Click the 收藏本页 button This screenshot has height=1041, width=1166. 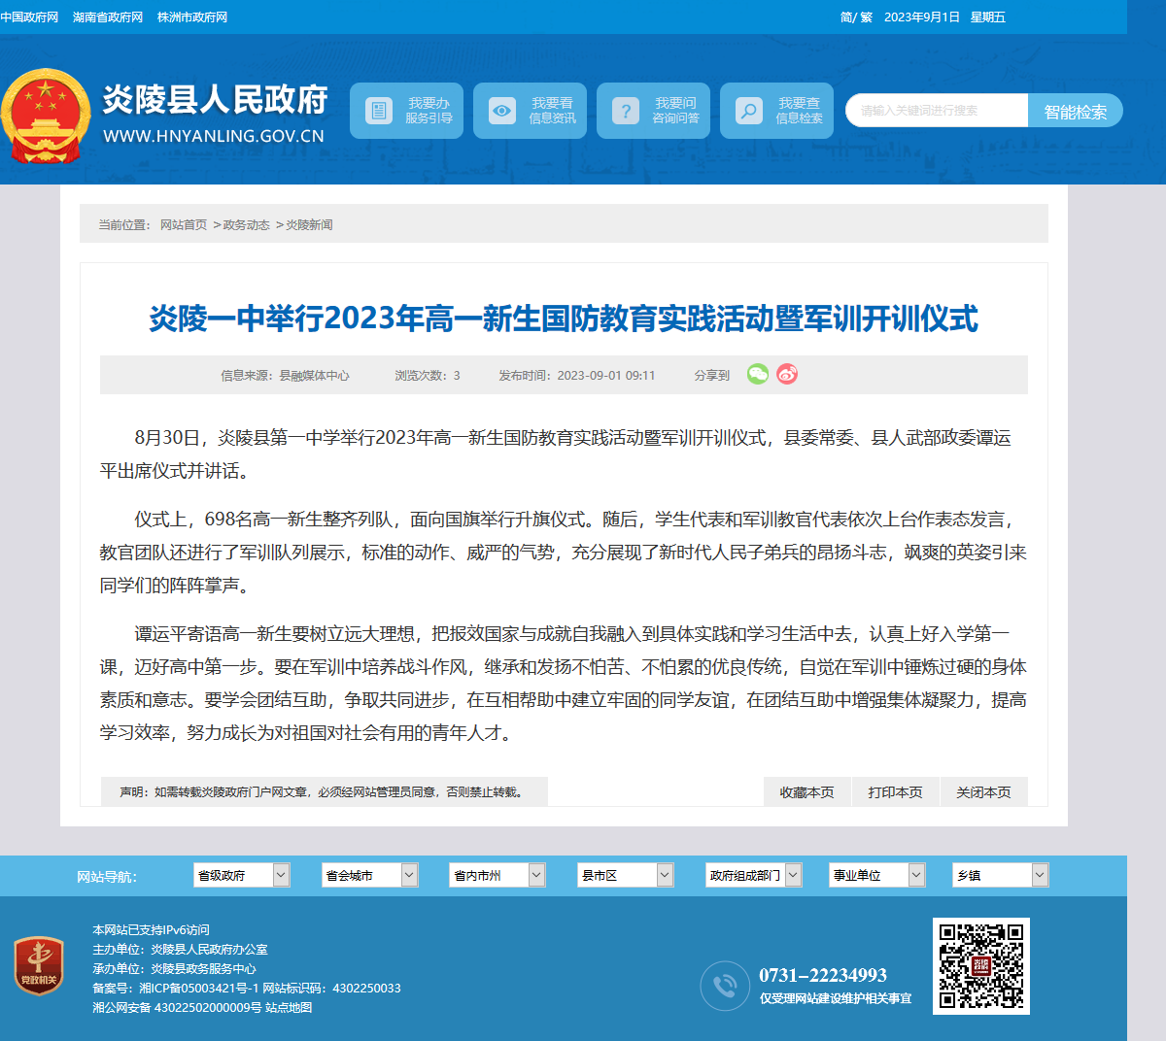point(807,792)
